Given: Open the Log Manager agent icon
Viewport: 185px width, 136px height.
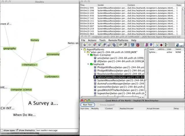Looking at the screenshot, I should (x=156, y=45).
